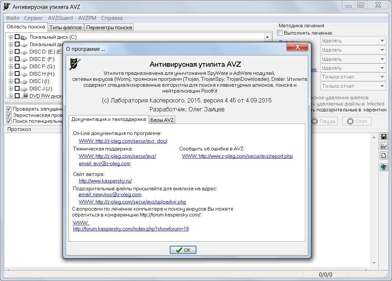The height and width of the screenshot is (281, 392).
Task: Open the forum.kaspersky.com showforum=18 link
Action: (131, 229)
